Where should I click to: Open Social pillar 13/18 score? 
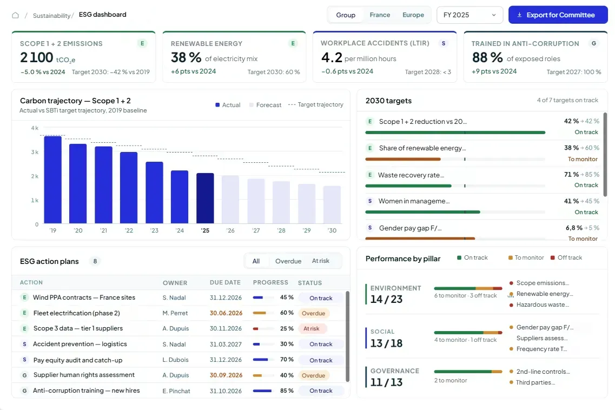386,343
